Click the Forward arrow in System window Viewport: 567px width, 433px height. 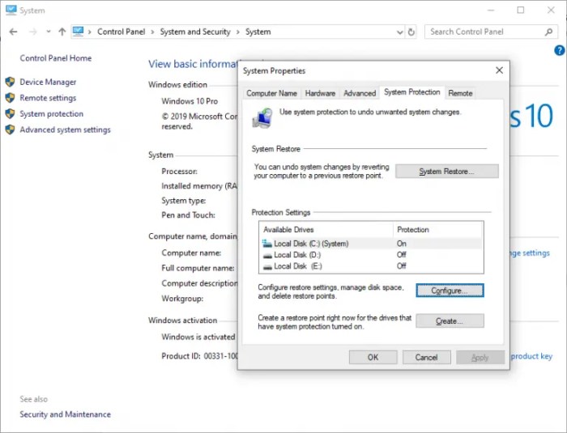pyautogui.click(x=33, y=32)
